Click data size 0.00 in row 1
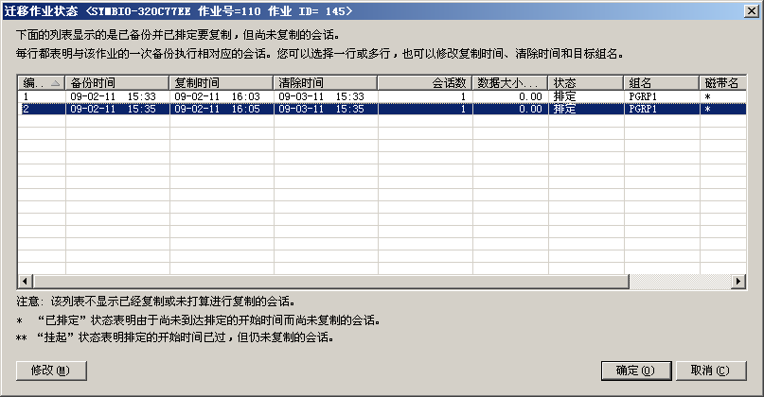The image size is (764, 397). (x=530, y=96)
